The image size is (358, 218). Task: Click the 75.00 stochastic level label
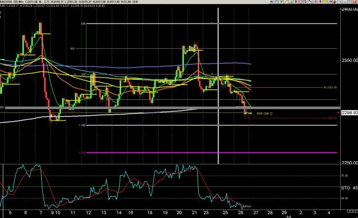[x=344, y=176]
